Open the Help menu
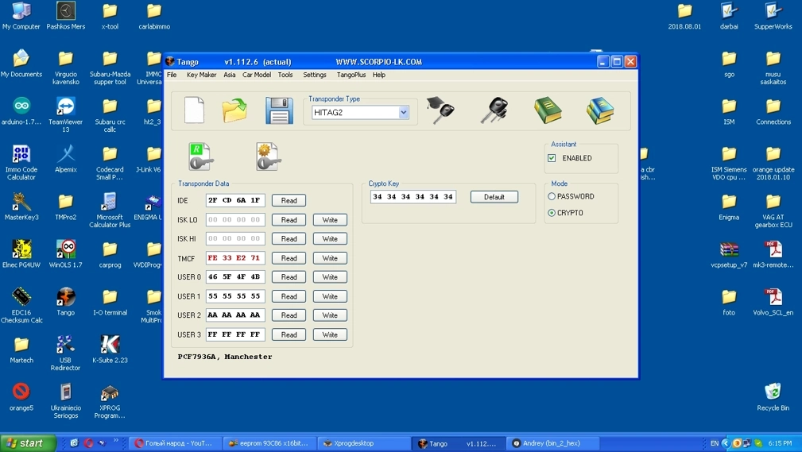 coord(379,75)
